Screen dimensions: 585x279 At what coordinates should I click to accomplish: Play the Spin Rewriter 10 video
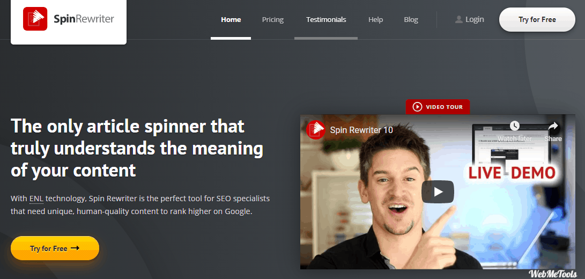pyautogui.click(x=438, y=192)
